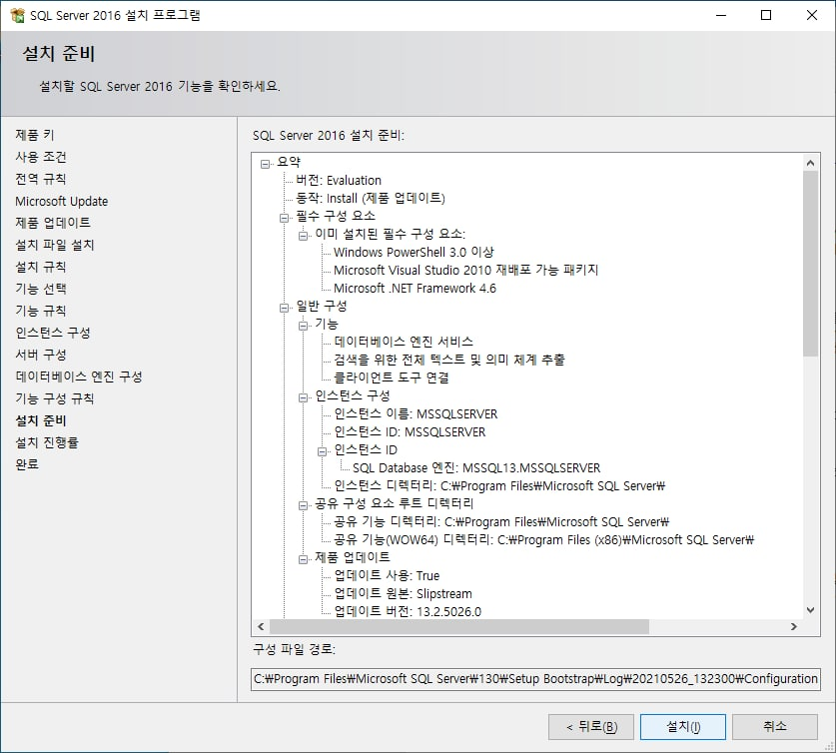Open the 전역 규칙 step

pyautogui.click(x=41, y=179)
